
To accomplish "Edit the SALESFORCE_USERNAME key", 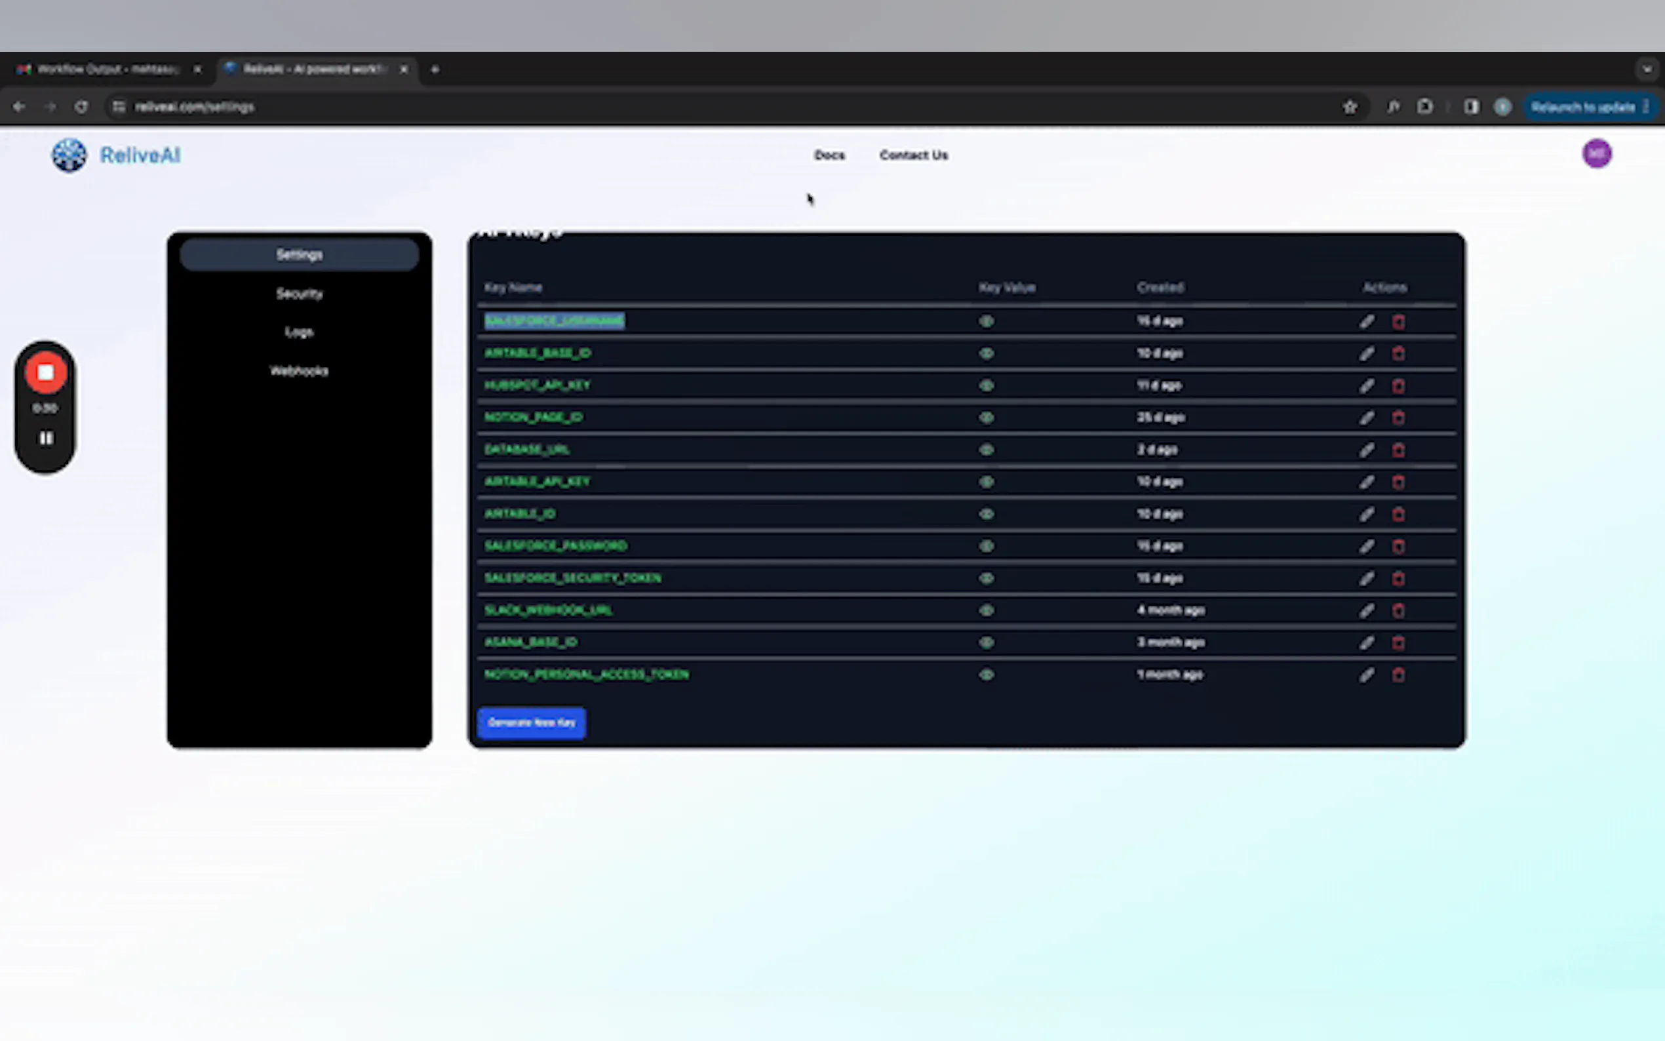I will 1366,321.
